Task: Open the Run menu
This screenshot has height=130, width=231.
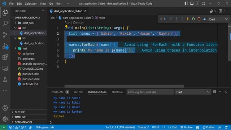Action: 58,4
